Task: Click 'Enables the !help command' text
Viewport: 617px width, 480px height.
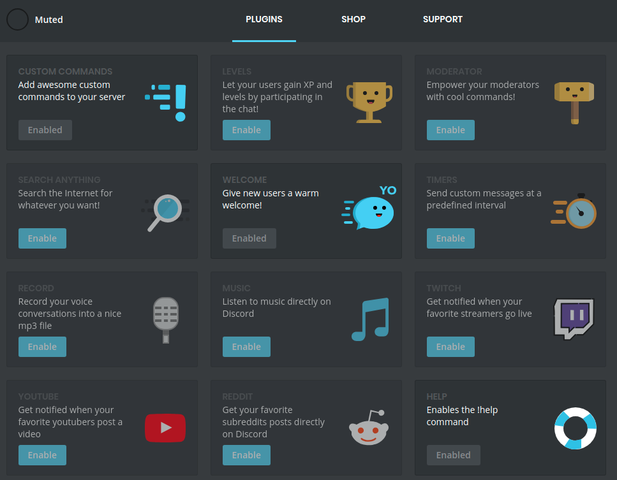Action: [463, 416]
